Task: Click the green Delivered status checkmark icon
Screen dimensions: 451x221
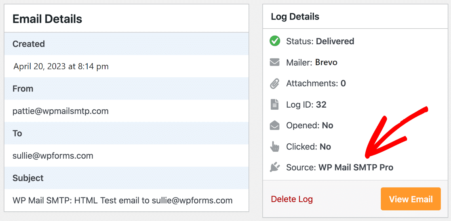Action: point(275,41)
